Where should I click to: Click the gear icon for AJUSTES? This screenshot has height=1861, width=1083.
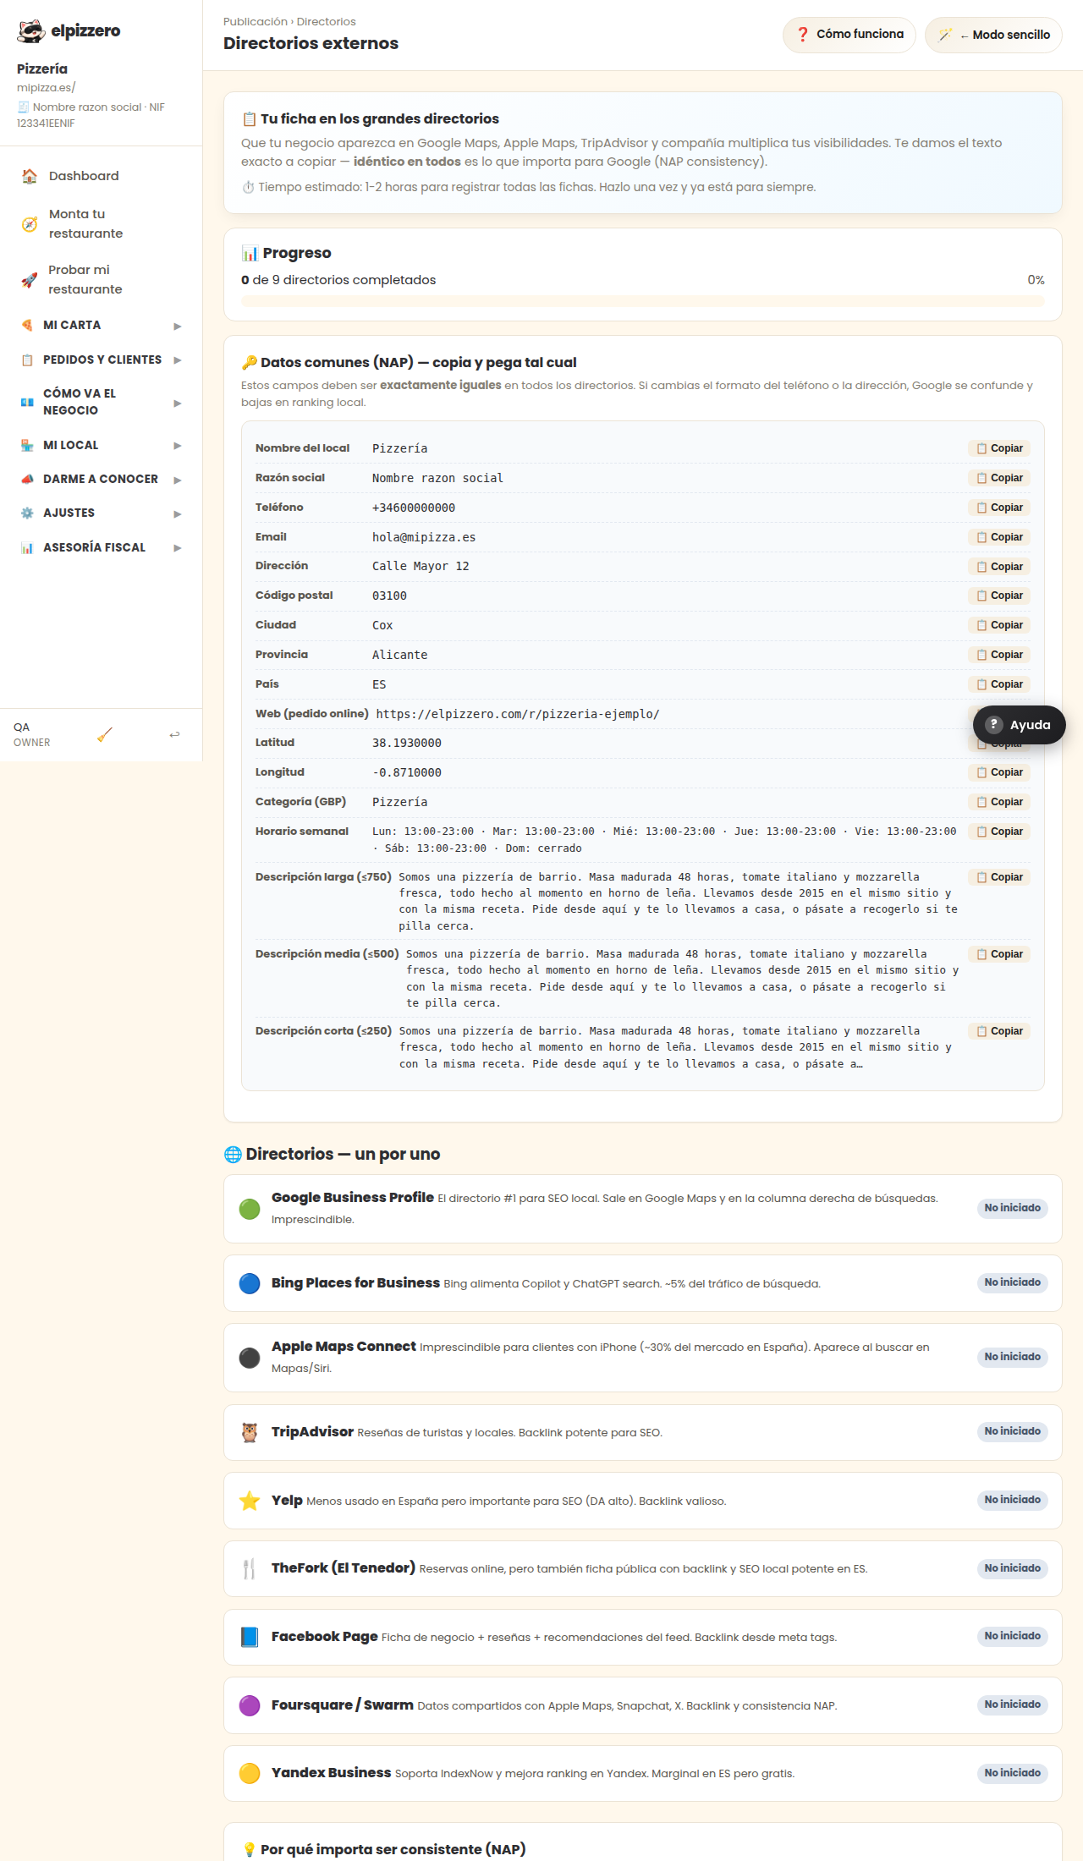tap(27, 513)
